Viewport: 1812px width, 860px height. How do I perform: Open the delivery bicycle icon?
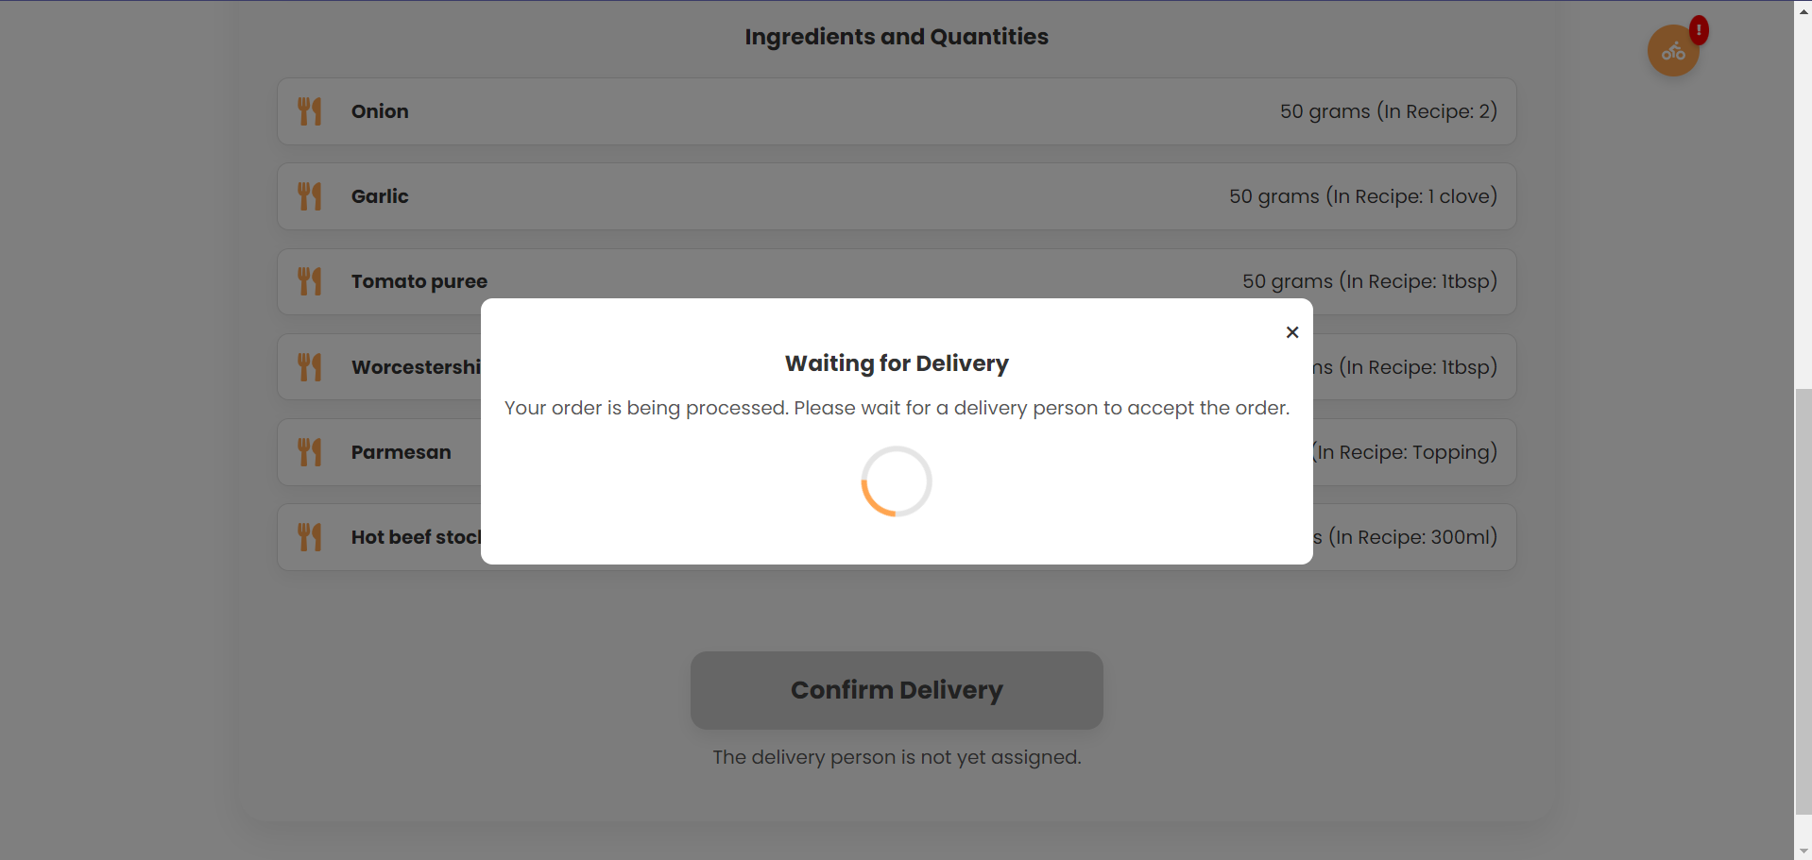[1672, 52]
